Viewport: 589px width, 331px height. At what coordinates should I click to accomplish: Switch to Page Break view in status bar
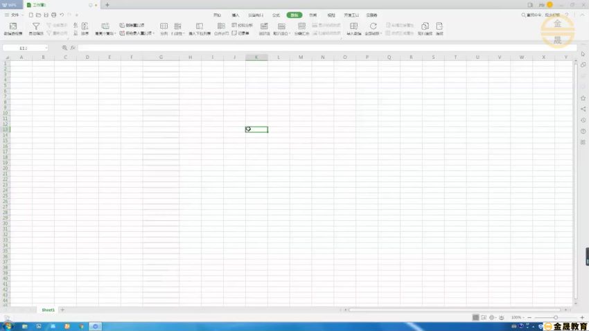pos(484,317)
